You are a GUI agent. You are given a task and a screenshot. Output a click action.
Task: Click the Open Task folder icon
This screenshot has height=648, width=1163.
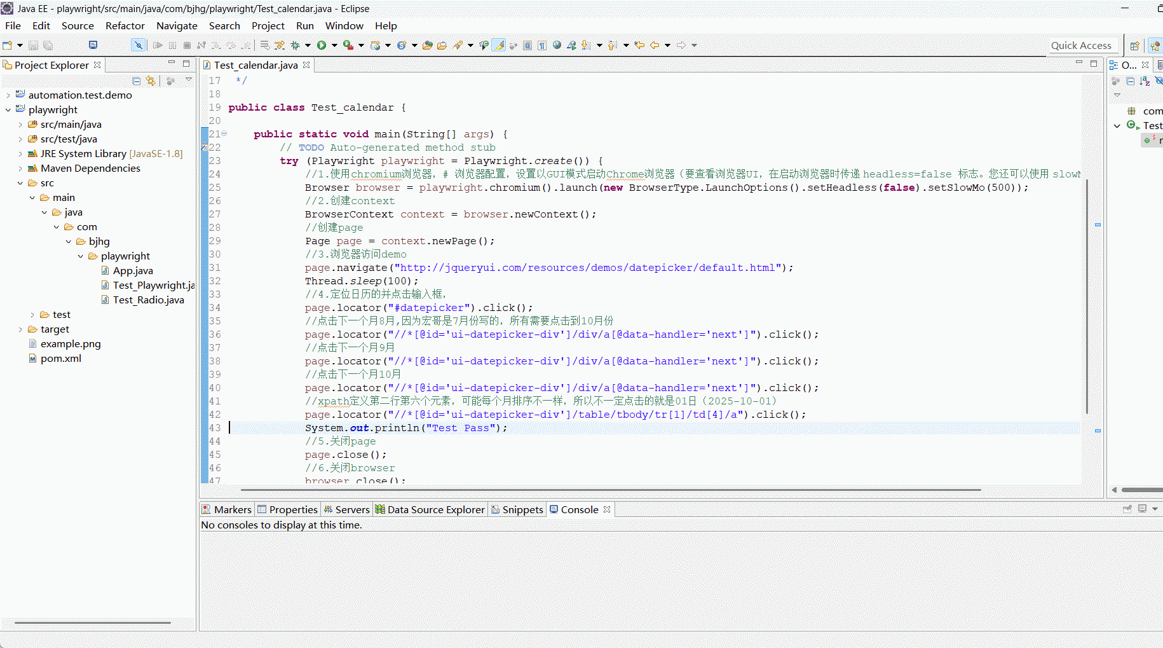442,45
